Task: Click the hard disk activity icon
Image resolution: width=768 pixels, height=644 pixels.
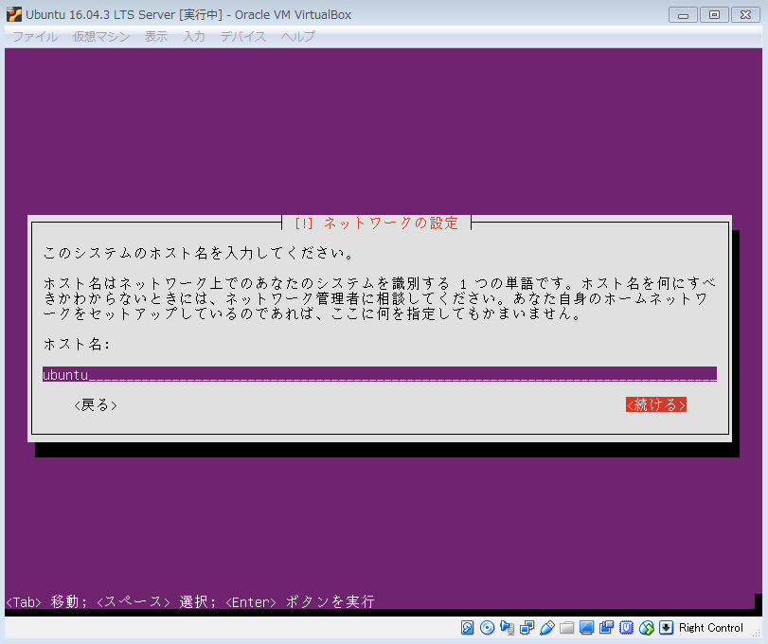Action: (x=468, y=628)
